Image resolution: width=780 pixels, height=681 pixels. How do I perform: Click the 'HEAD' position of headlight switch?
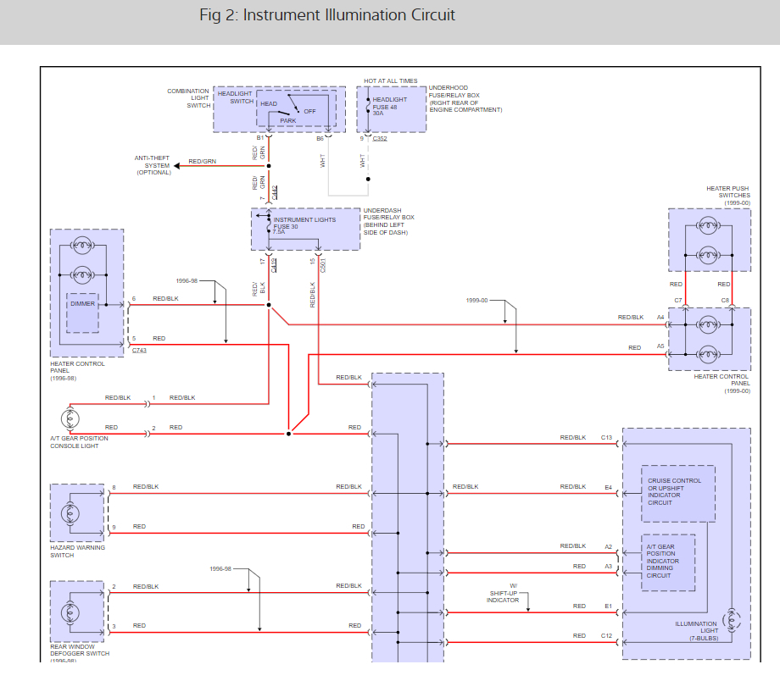[269, 104]
